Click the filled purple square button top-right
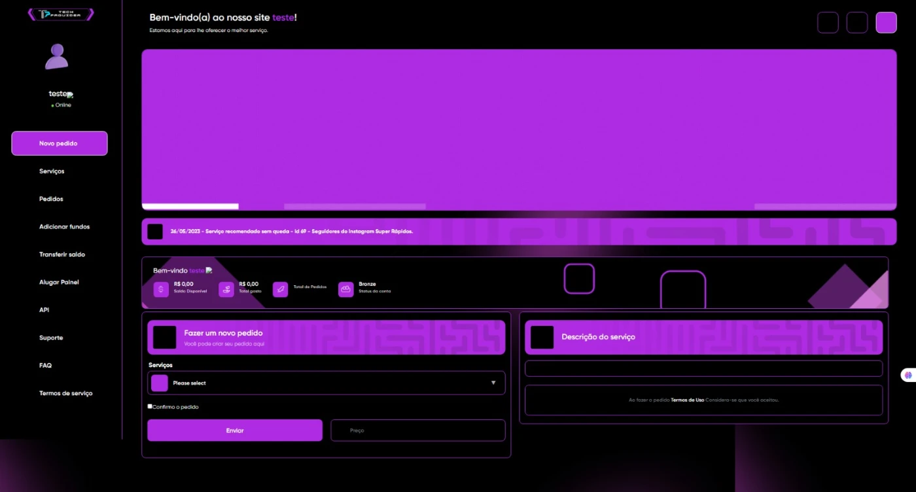The width and height of the screenshot is (916, 492). coord(886,23)
